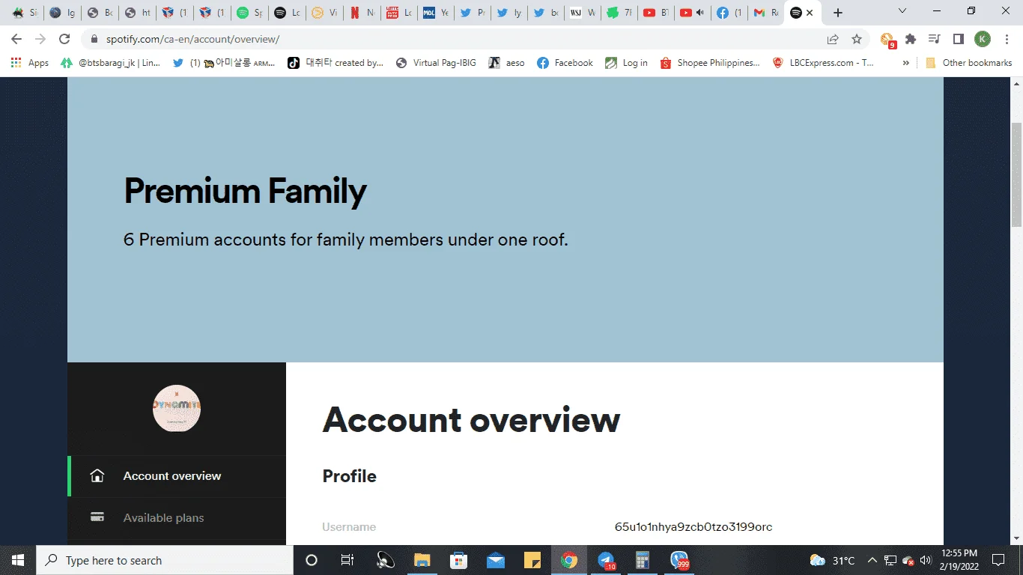
Task: Click the Available plans card icon
Action: coord(97,517)
